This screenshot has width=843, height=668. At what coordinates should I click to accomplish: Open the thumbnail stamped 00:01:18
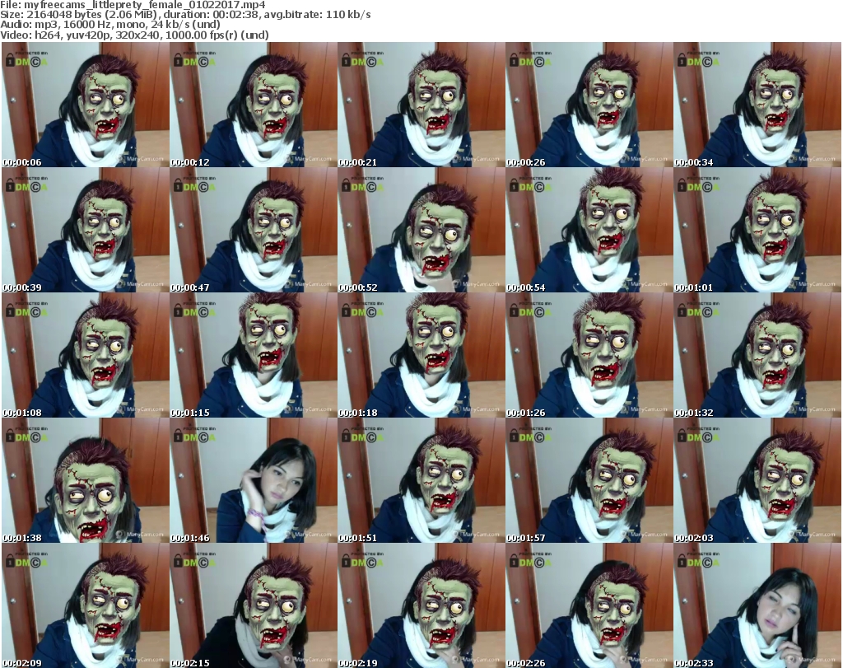pyautogui.click(x=421, y=355)
